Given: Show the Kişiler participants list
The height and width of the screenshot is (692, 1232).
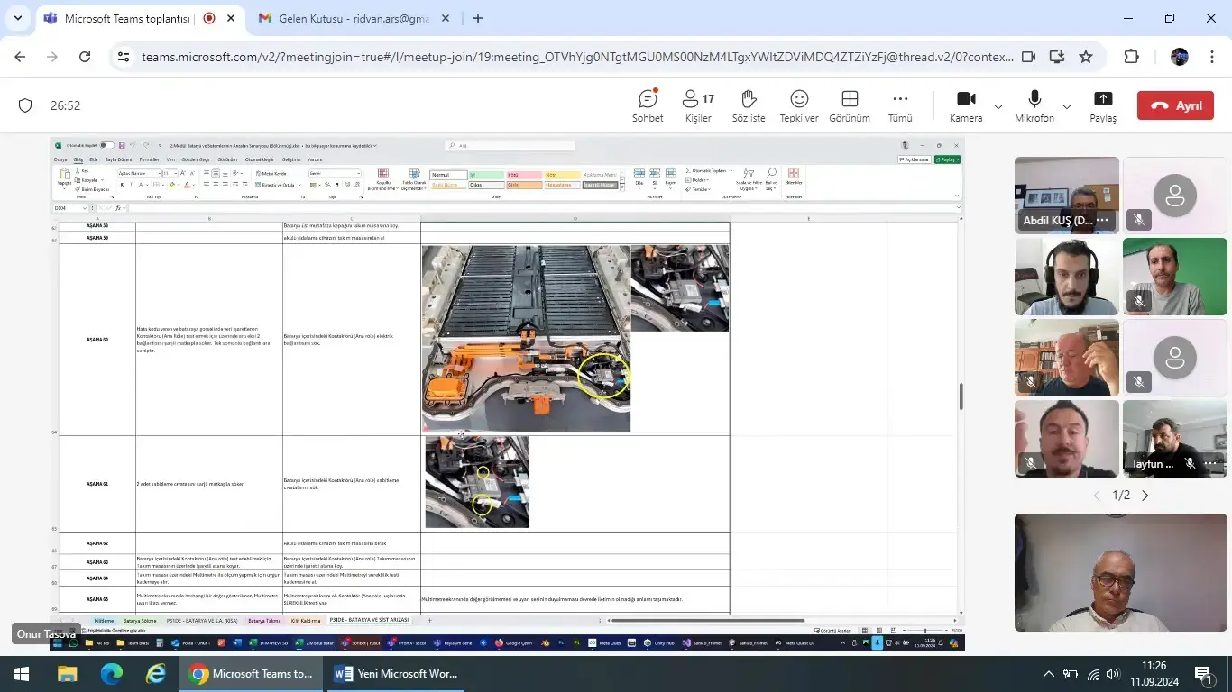Looking at the screenshot, I should point(698,105).
